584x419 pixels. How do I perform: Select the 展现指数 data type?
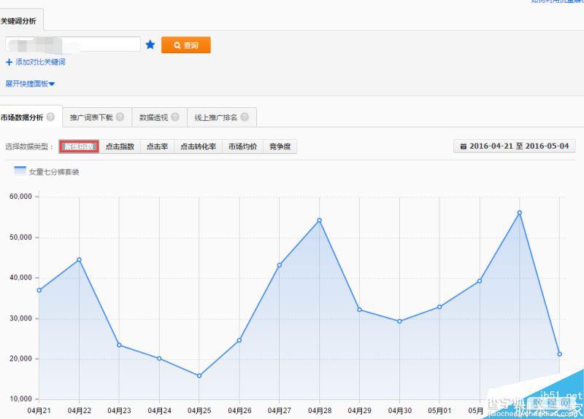(x=79, y=146)
